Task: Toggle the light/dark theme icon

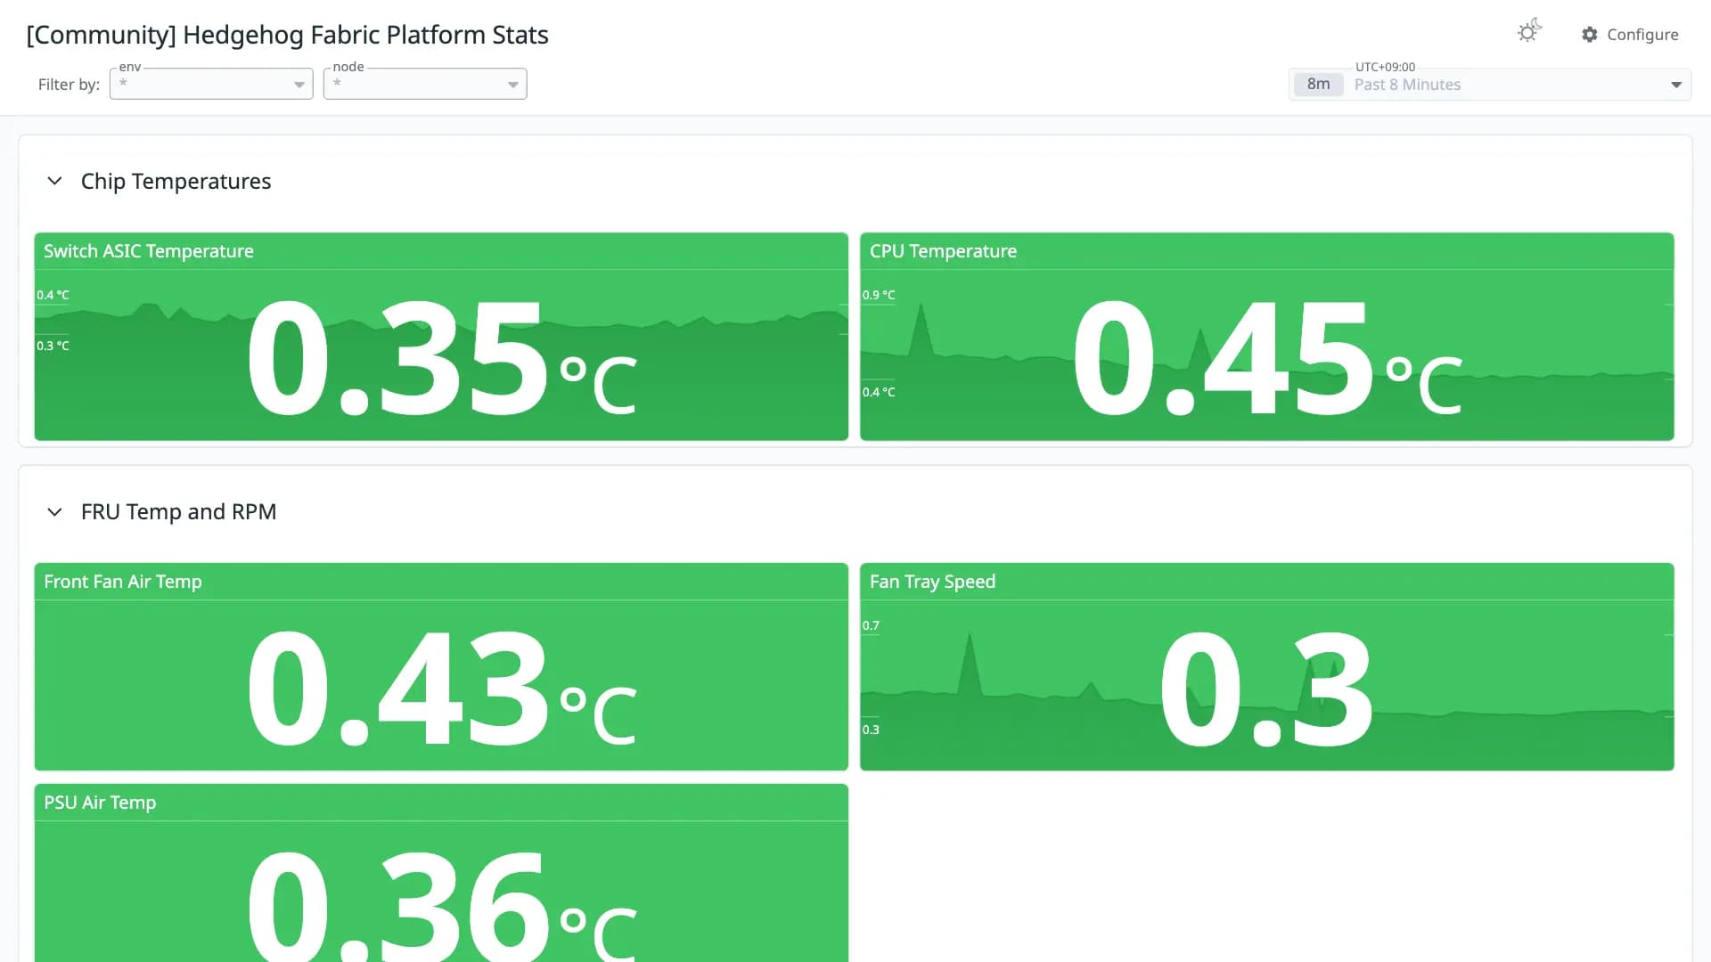Action: pyautogui.click(x=1529, y=32)
